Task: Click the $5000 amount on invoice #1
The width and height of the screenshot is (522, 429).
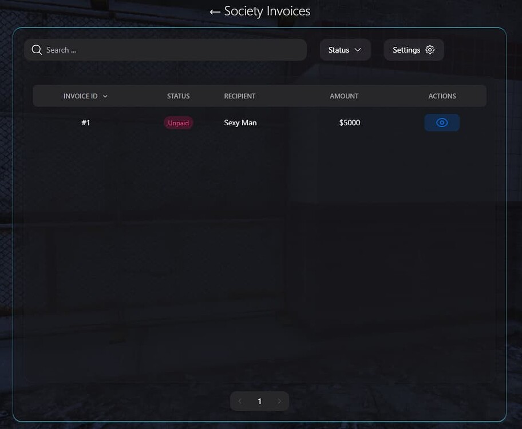Action: pos(349,122)
